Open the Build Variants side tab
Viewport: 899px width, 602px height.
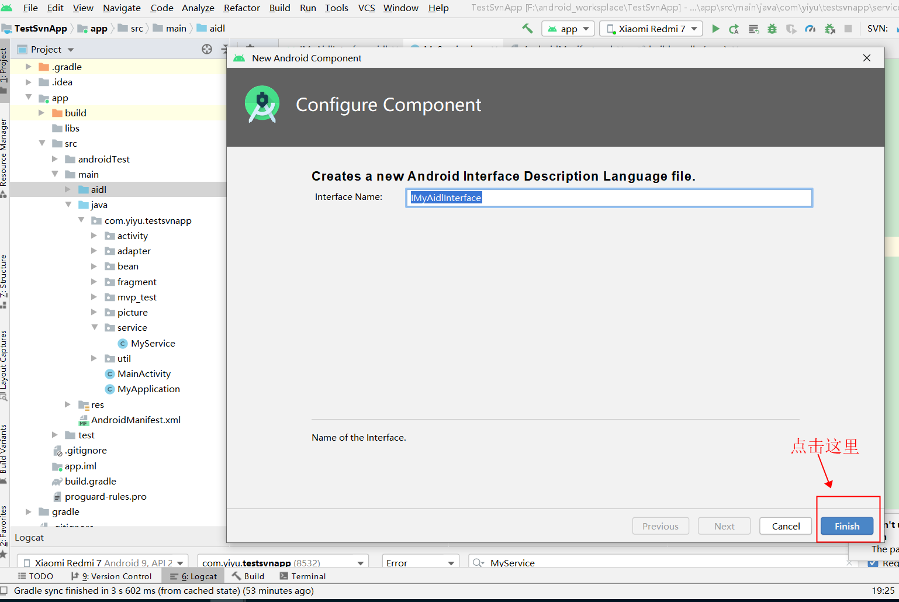4,454
